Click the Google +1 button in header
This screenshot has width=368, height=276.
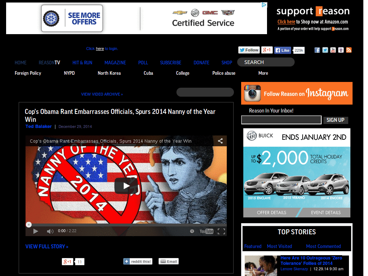click(267, 50)
